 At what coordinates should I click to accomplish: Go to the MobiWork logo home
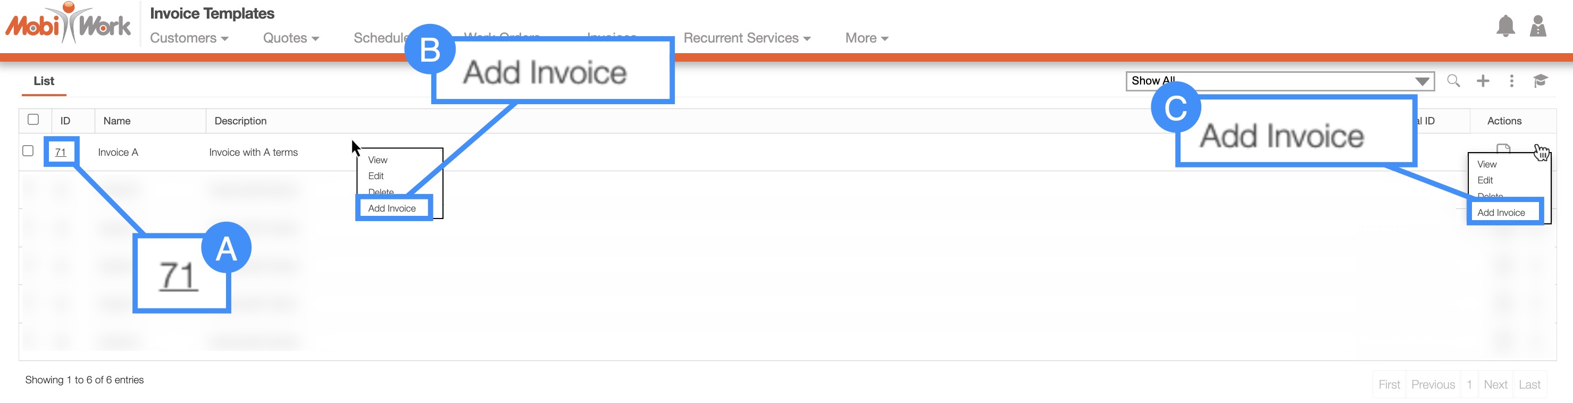pos(69,24)
